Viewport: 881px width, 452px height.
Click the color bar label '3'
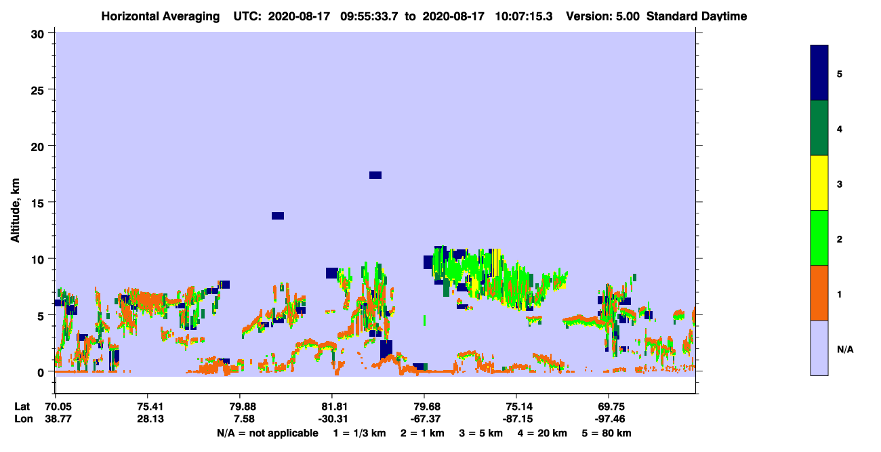point(840,184)
